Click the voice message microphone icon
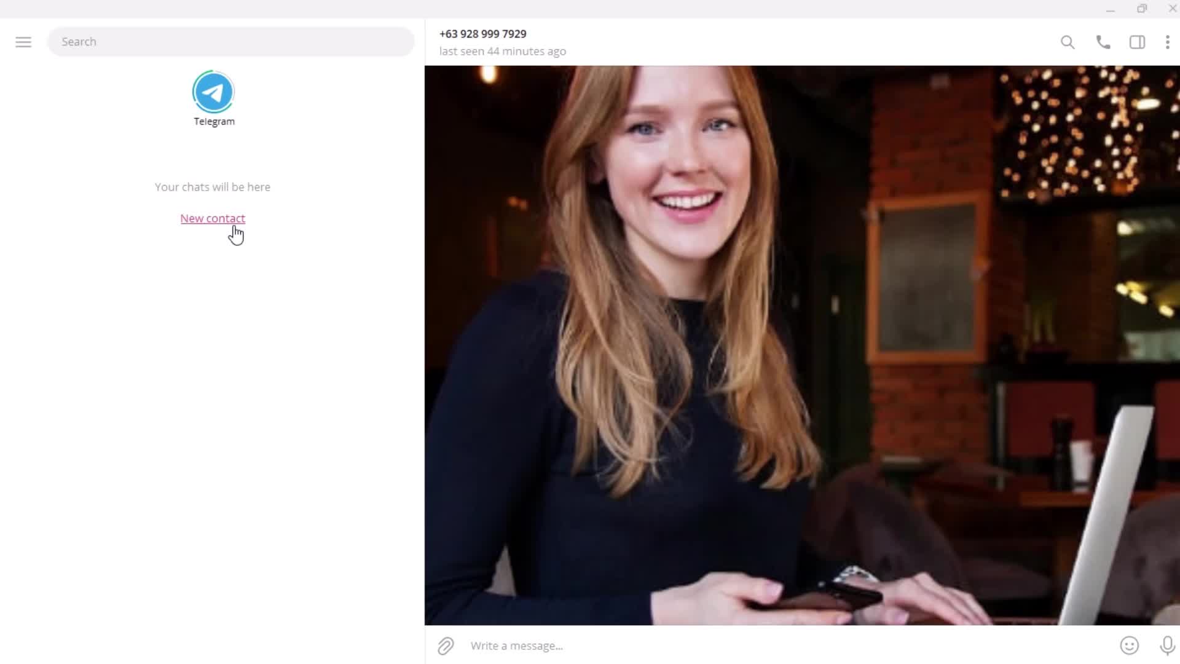This screenshot has height=664, width=1180. [x=1168, y=646]
